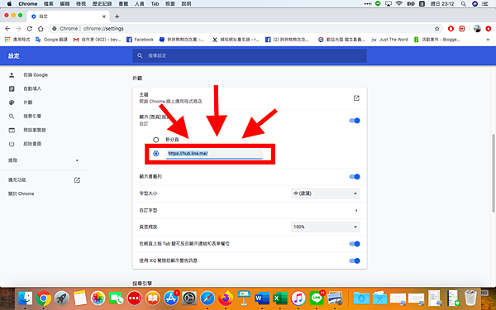Open a new tab with the plus button
Image resolution: width=496 pixels, height=310 pixels.
click(x=117, y=17)
